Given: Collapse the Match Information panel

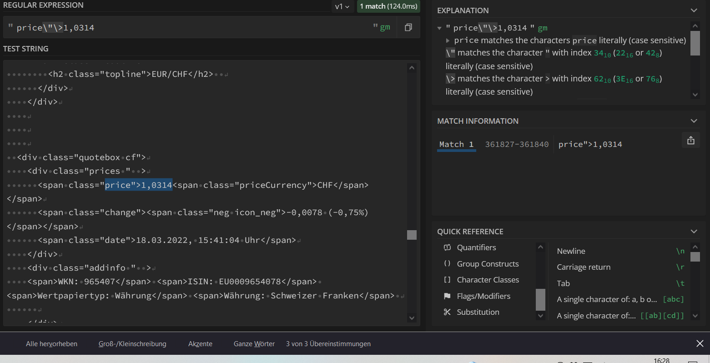Looking at the screenshot, I should coord(694,121).
